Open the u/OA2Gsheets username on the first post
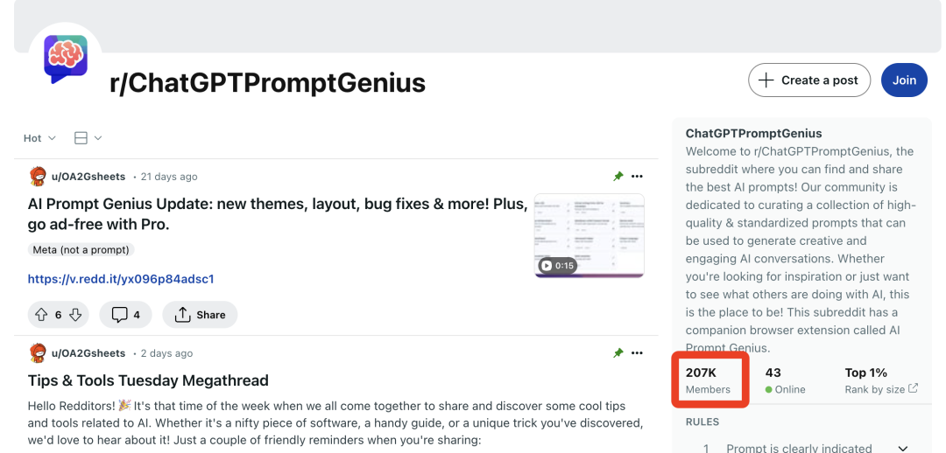The height and width of the screenshot is (453, 946). coord(88,177)
